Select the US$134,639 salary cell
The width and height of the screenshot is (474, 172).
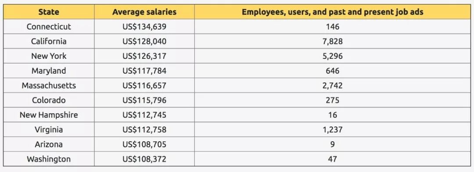(144, 27)
